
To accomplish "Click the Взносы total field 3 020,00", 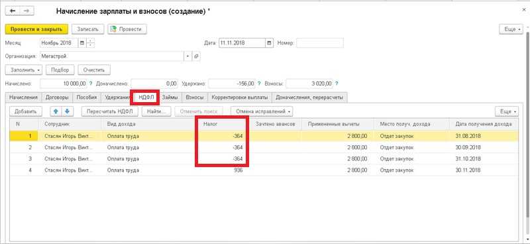I will (309, 84).
